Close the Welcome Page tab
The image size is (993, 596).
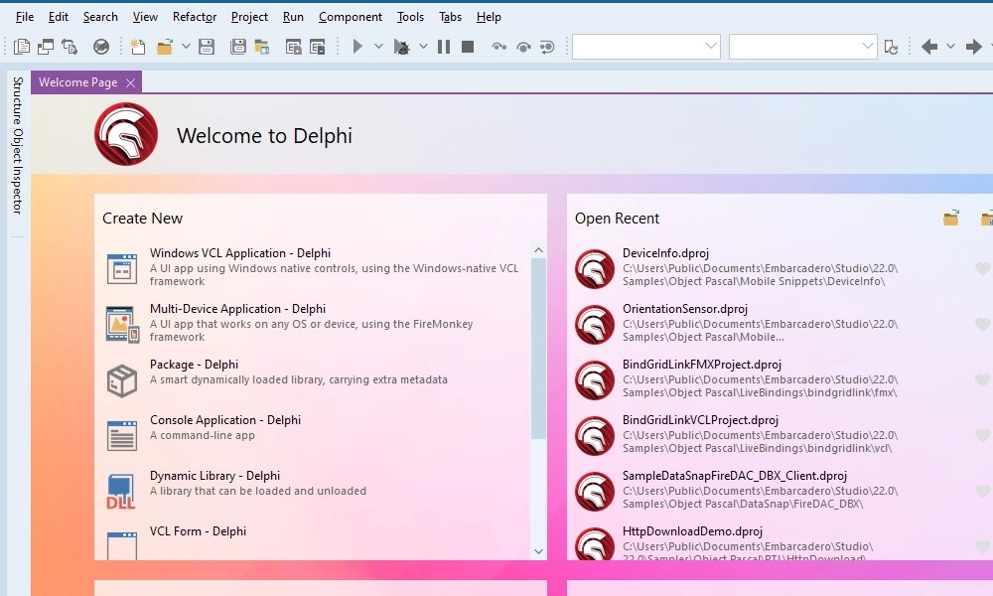pyautogui.click(x=130, y=83)
